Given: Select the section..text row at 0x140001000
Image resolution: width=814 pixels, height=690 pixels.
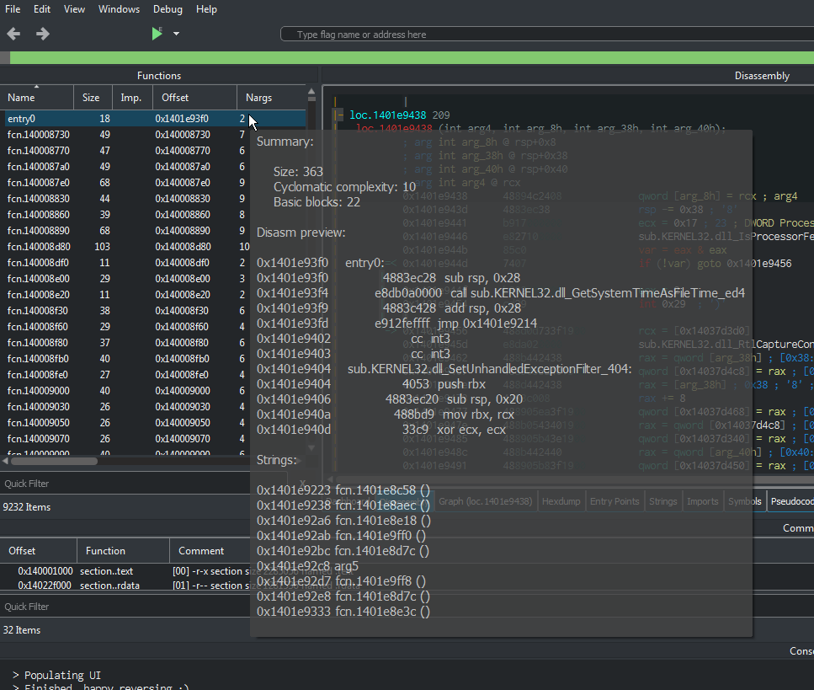Looking at the screenshot, I should point(125,570).
